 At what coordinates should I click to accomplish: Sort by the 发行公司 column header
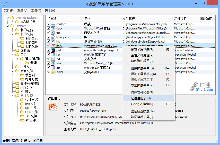coord(185,19)
